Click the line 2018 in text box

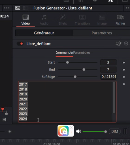(23, 89)
